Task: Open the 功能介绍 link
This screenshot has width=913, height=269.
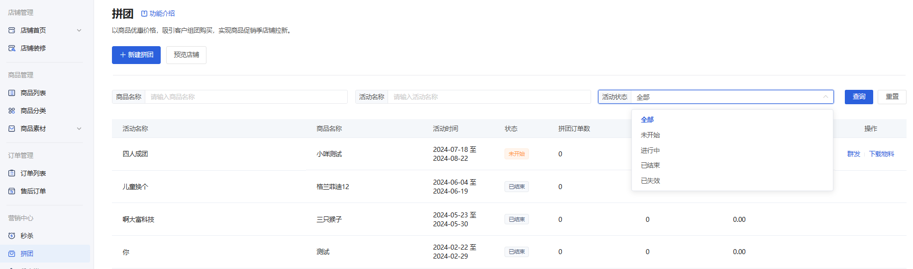Action: coord(158,13)
